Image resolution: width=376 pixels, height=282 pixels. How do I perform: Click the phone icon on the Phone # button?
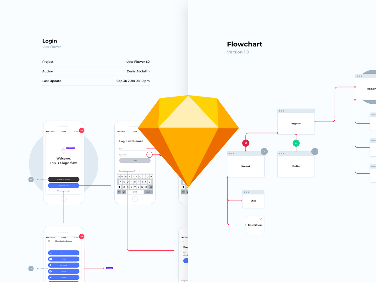click(x=50, y=253)
